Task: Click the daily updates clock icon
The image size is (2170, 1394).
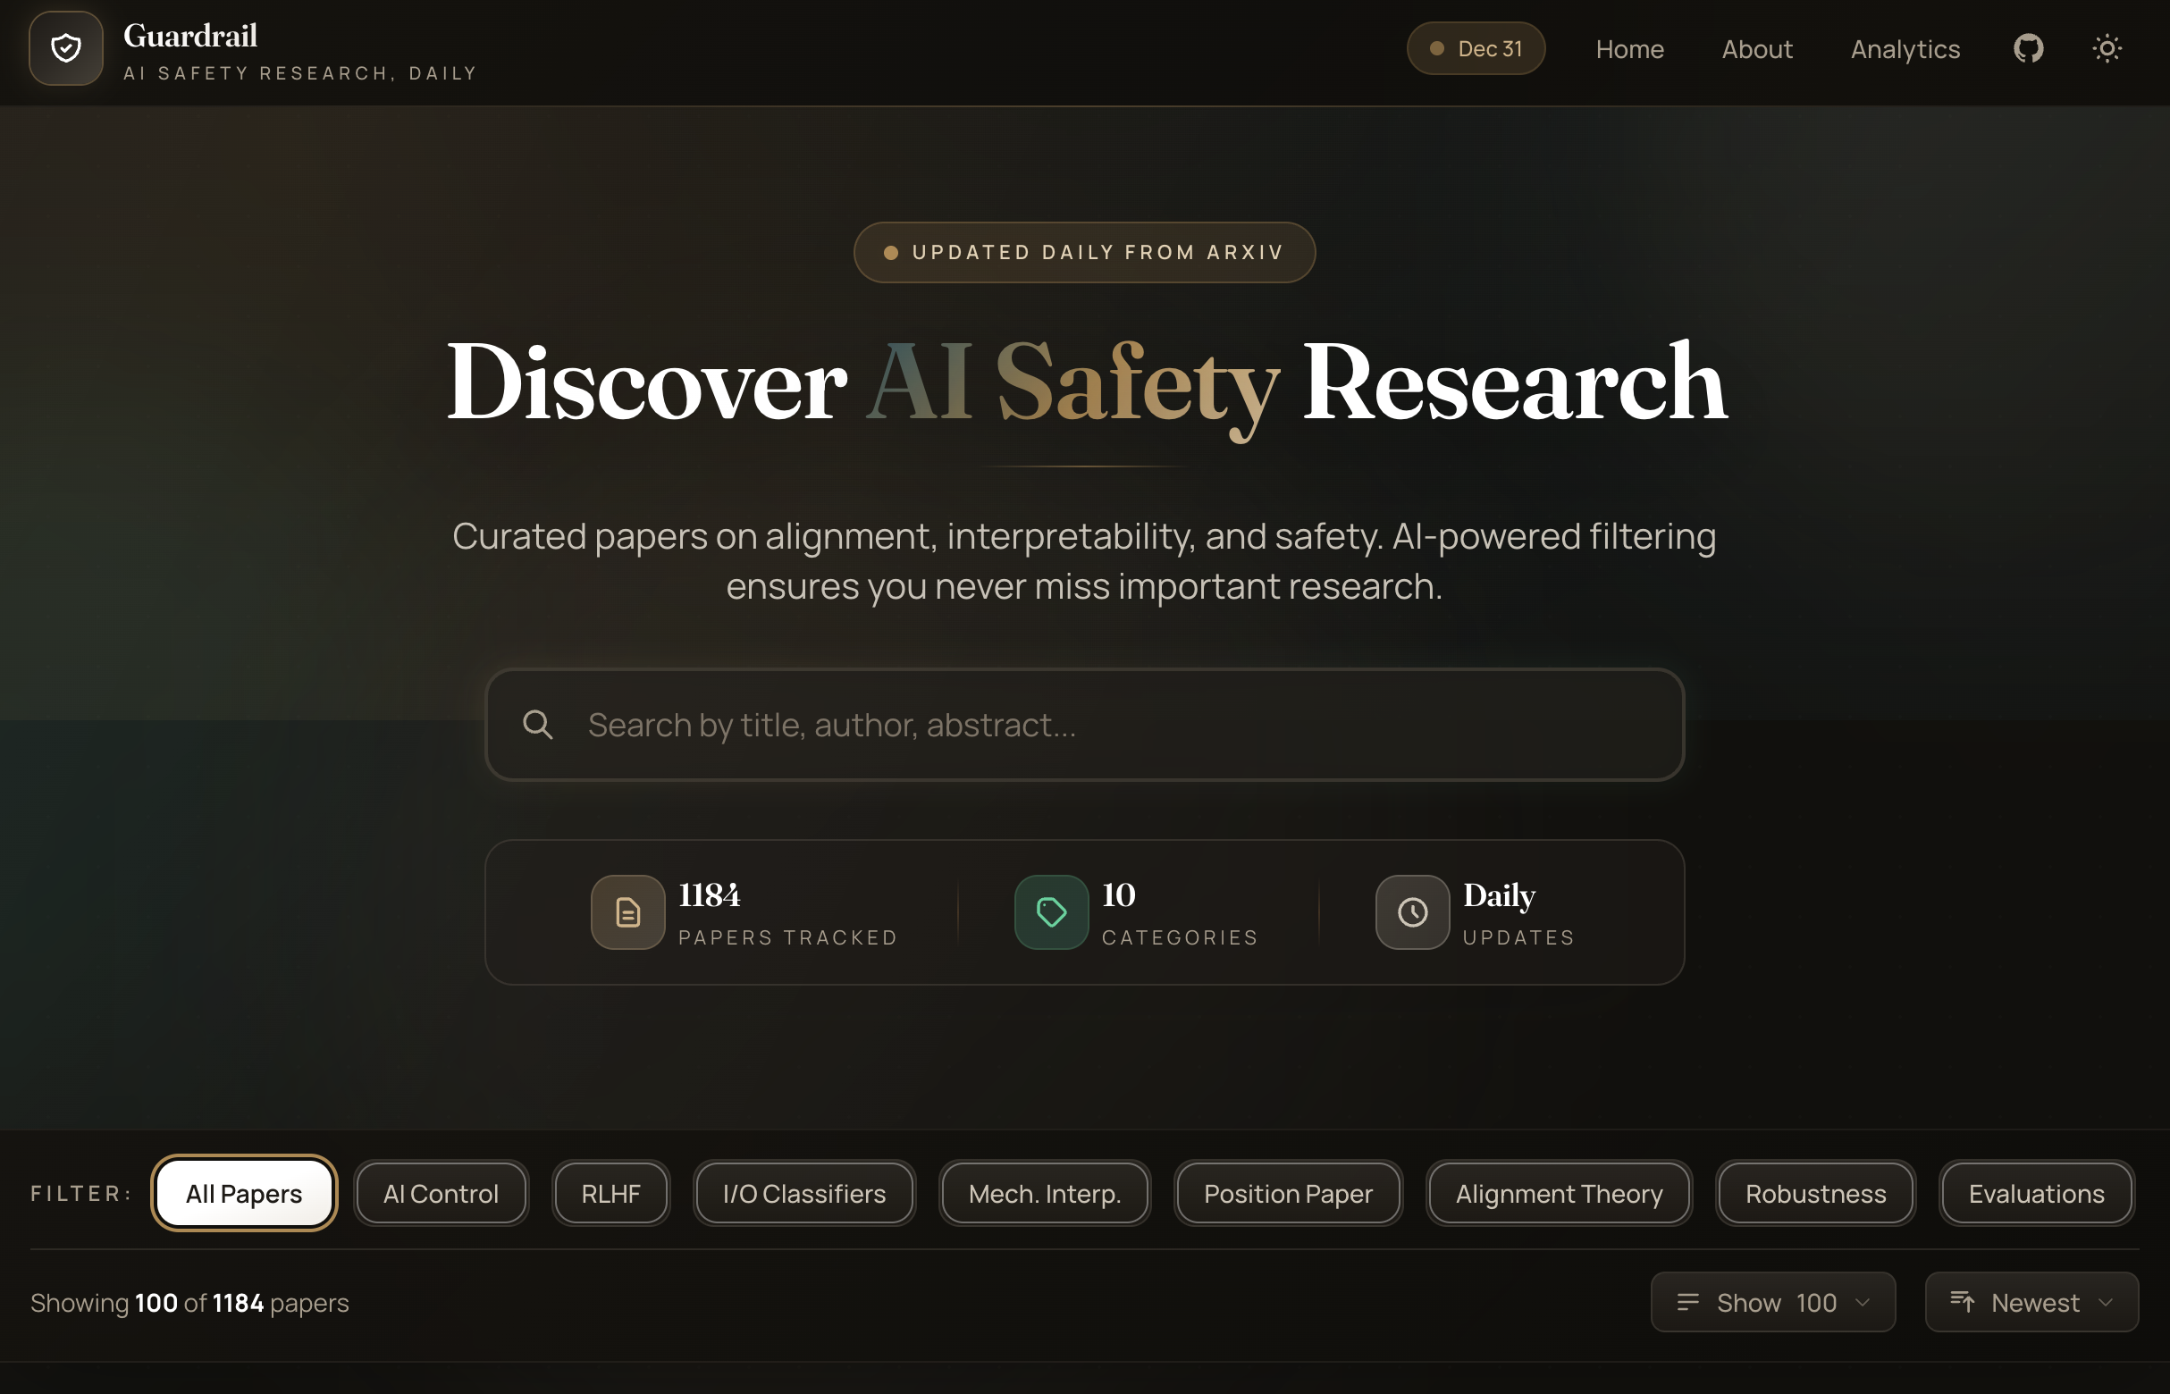Action: click(1411, 912)
